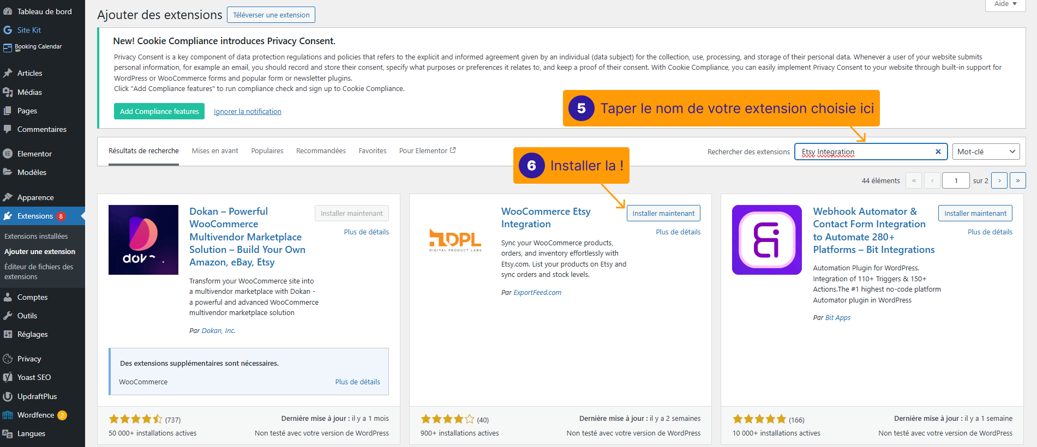This screenshot has height=447, width=1037.
Task: Open the Médias library icon
Action: point(8,92)
